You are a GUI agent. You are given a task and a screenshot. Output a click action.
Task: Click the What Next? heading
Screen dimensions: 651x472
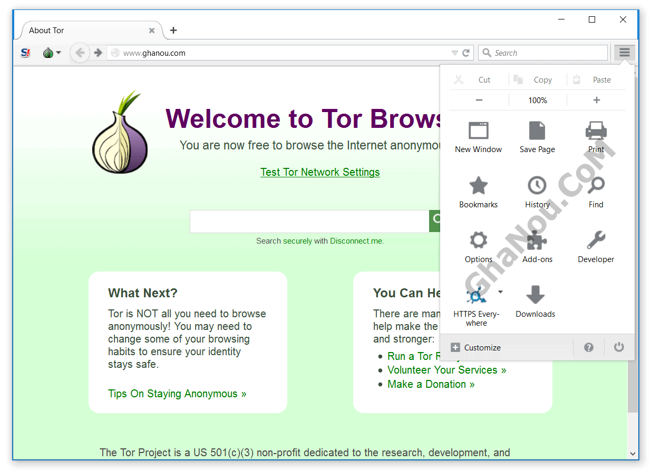click(143, 293)
